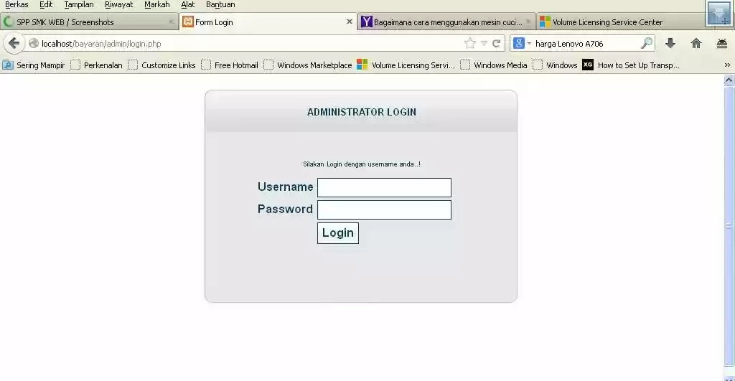The height and width of the screenshot is (381, 735).
Task: Click the vertical scrollbar thumb
Action: pyautogui.click(x=729, y=226)
